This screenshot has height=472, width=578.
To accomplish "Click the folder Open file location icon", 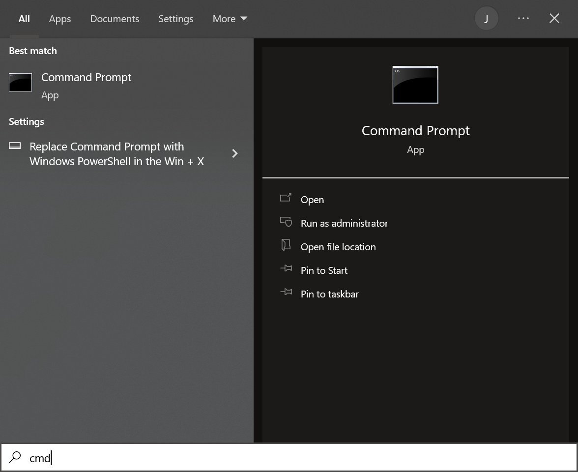I will tap(286, 245).
